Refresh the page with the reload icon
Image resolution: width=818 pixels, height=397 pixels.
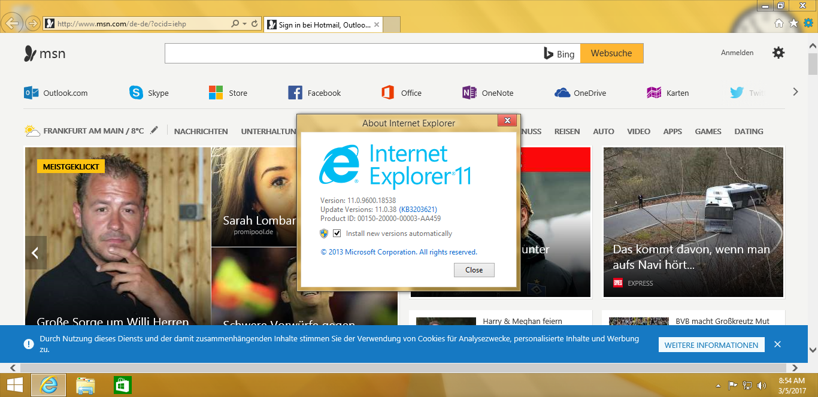click(255, 24)
